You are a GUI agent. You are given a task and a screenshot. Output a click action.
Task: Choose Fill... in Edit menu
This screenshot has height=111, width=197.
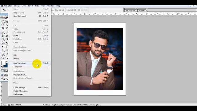(30, 55)
